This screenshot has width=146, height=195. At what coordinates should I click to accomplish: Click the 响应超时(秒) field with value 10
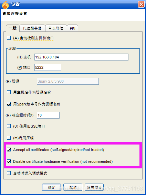(48, 115)
